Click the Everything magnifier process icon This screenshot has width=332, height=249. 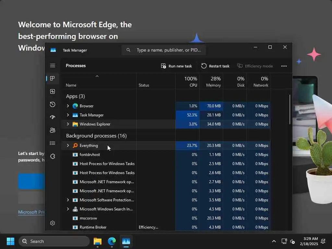coord(75,146)
